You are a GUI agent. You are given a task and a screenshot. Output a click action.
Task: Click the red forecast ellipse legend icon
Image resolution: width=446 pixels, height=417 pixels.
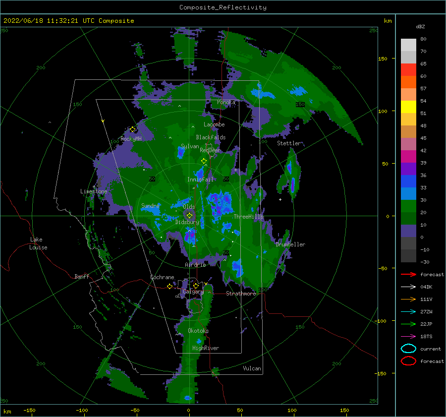408,361
